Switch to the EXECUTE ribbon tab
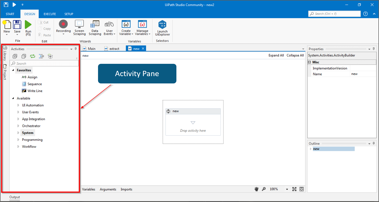Image resolution: width=379 pixels, height=202 pixels. pyautogui.click(x=50, y=14)
